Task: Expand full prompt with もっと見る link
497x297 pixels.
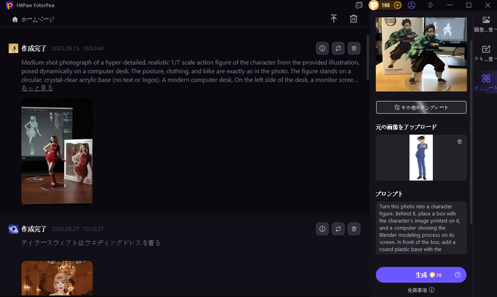Action: coord(37,88)
